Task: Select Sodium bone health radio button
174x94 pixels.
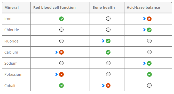Action: (108, 63)
